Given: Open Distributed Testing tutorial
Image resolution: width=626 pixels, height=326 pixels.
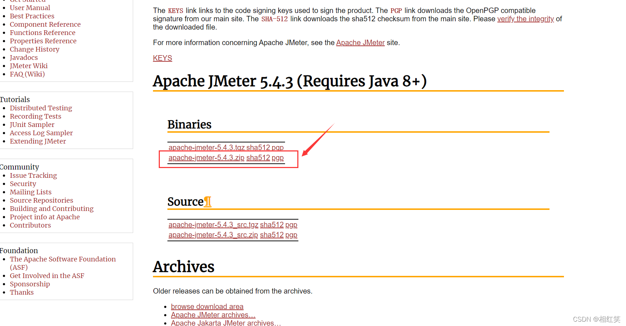Looking at the screenshot, I should pyautogui.click(x=41, y=108).
